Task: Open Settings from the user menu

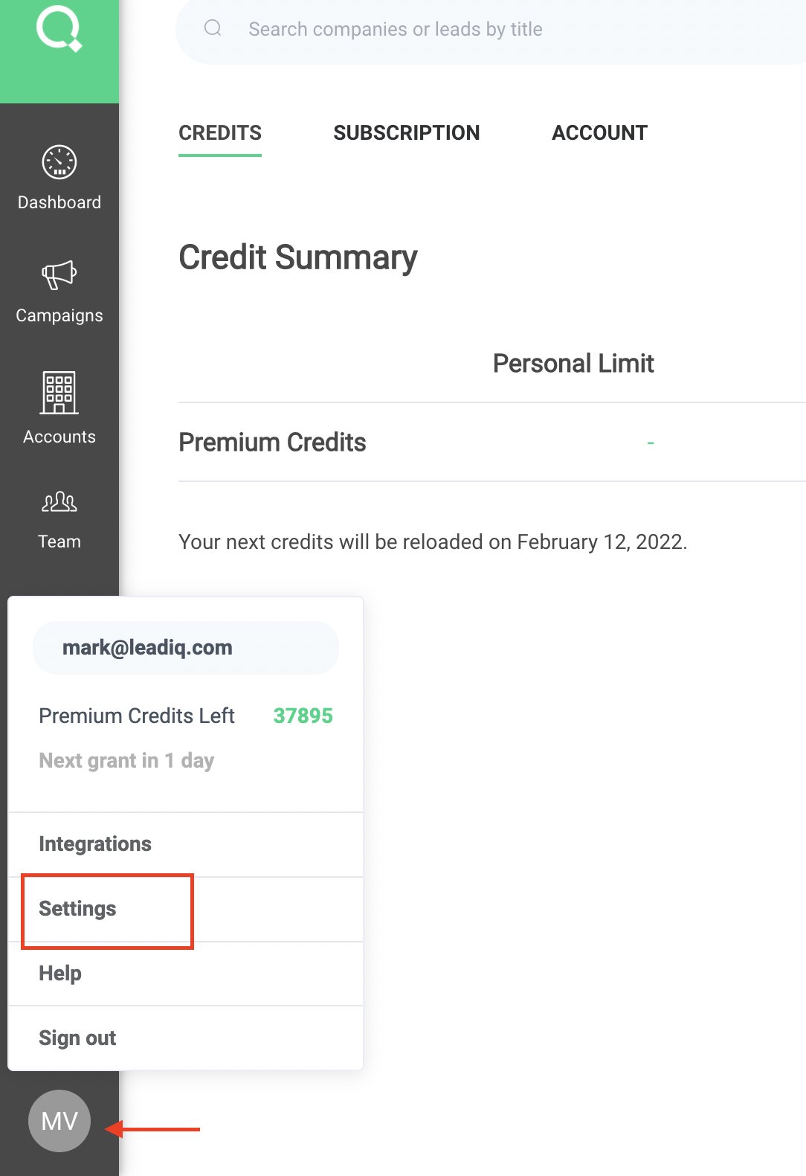Action: point(78,909)
